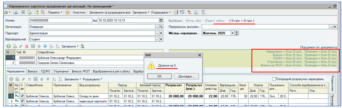Click the employee selection icon beside Заповнити
Screen dimensions: 342x108
[83, 46]
